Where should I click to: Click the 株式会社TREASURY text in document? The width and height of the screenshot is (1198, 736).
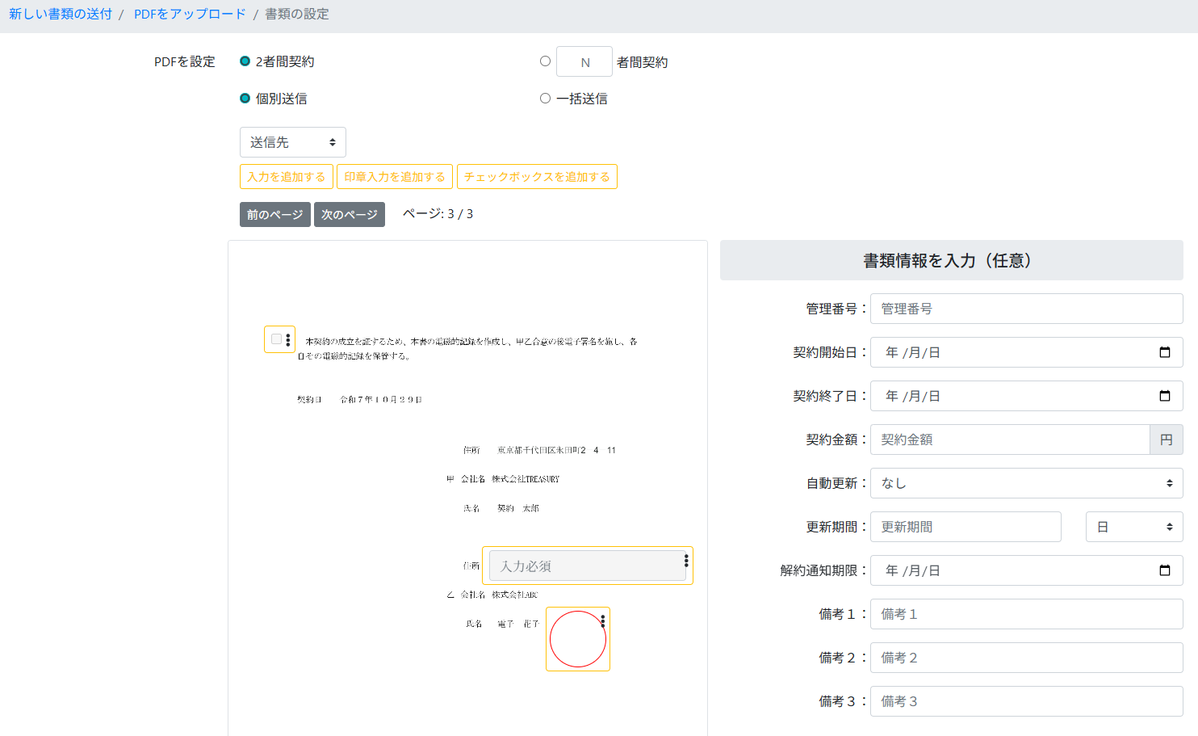pos(526,479)
